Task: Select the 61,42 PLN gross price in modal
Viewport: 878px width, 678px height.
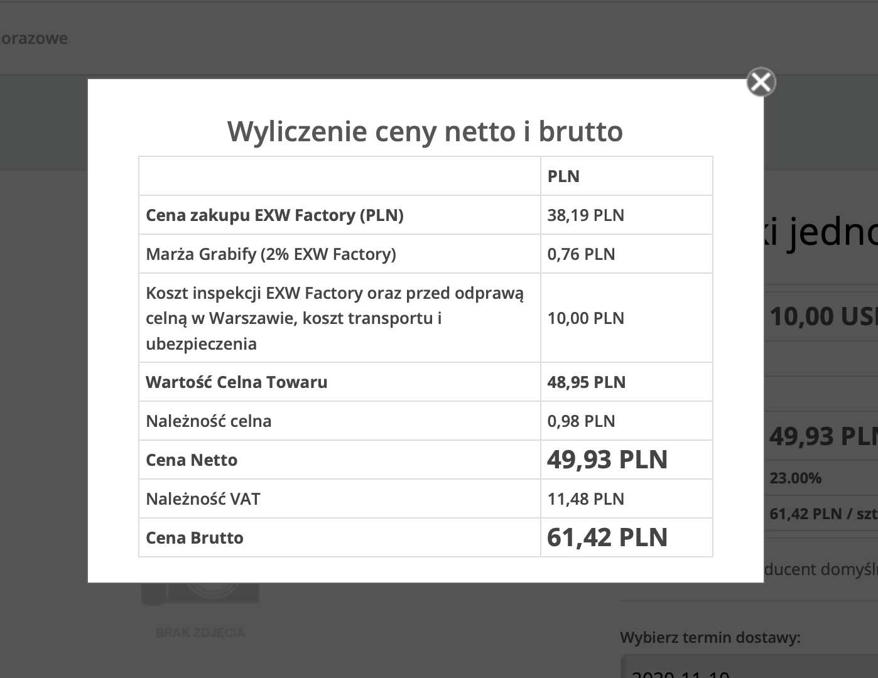Action: (607, 537)
